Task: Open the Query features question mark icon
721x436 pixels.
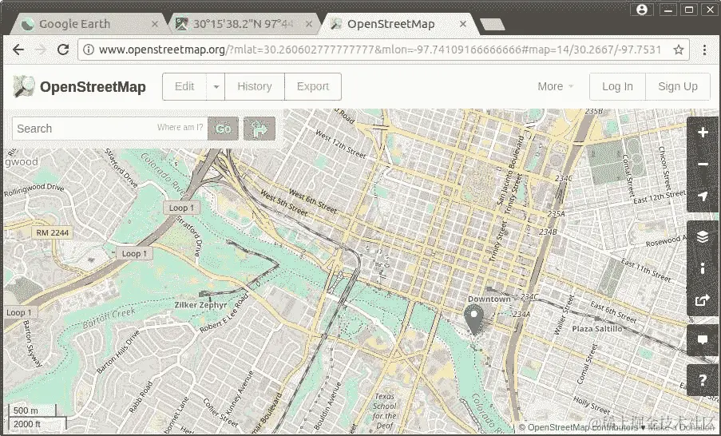Action: (x=703, y=380)
